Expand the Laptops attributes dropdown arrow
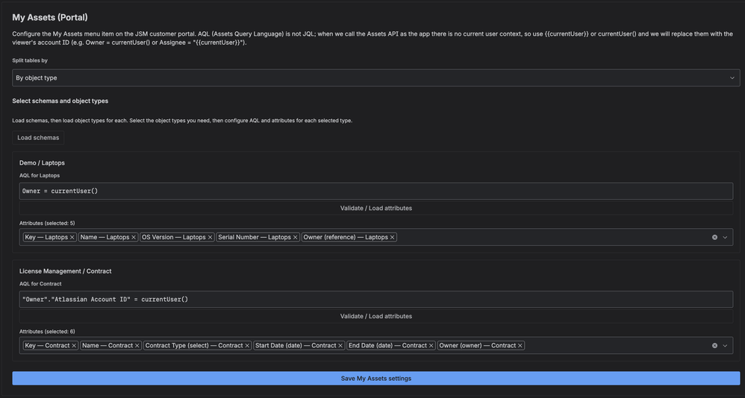 [725, 237]
